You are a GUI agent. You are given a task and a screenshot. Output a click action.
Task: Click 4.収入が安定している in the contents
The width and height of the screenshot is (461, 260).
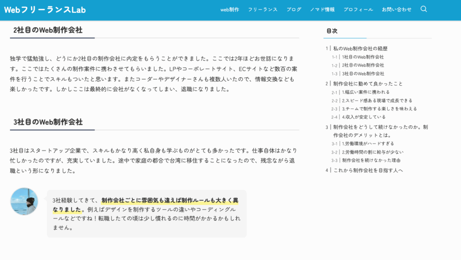pyautogui.click(x=363, y=117)
